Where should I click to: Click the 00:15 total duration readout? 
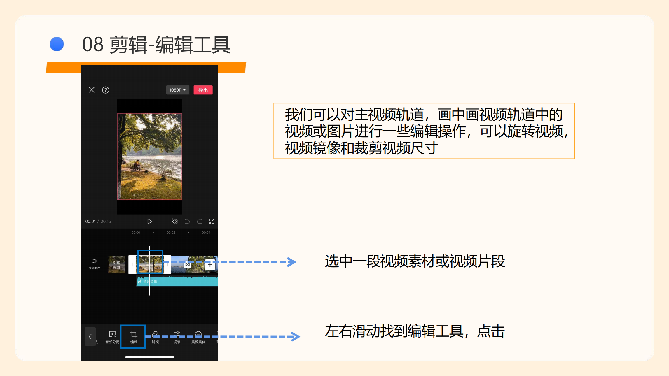[106, 222]
